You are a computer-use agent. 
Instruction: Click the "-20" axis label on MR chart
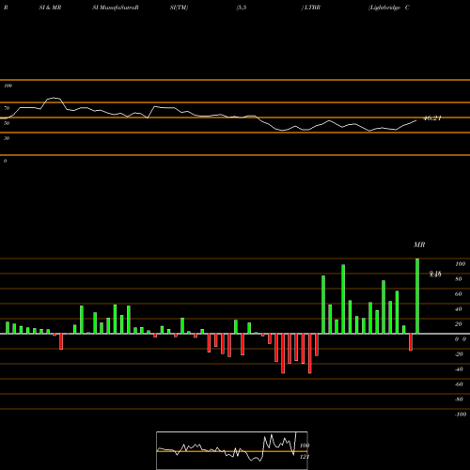click(459, 354)
